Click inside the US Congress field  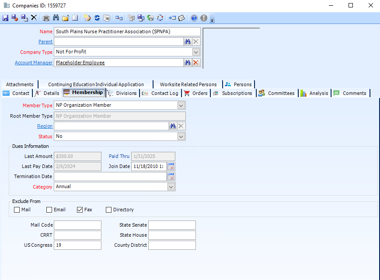point(77,245)
